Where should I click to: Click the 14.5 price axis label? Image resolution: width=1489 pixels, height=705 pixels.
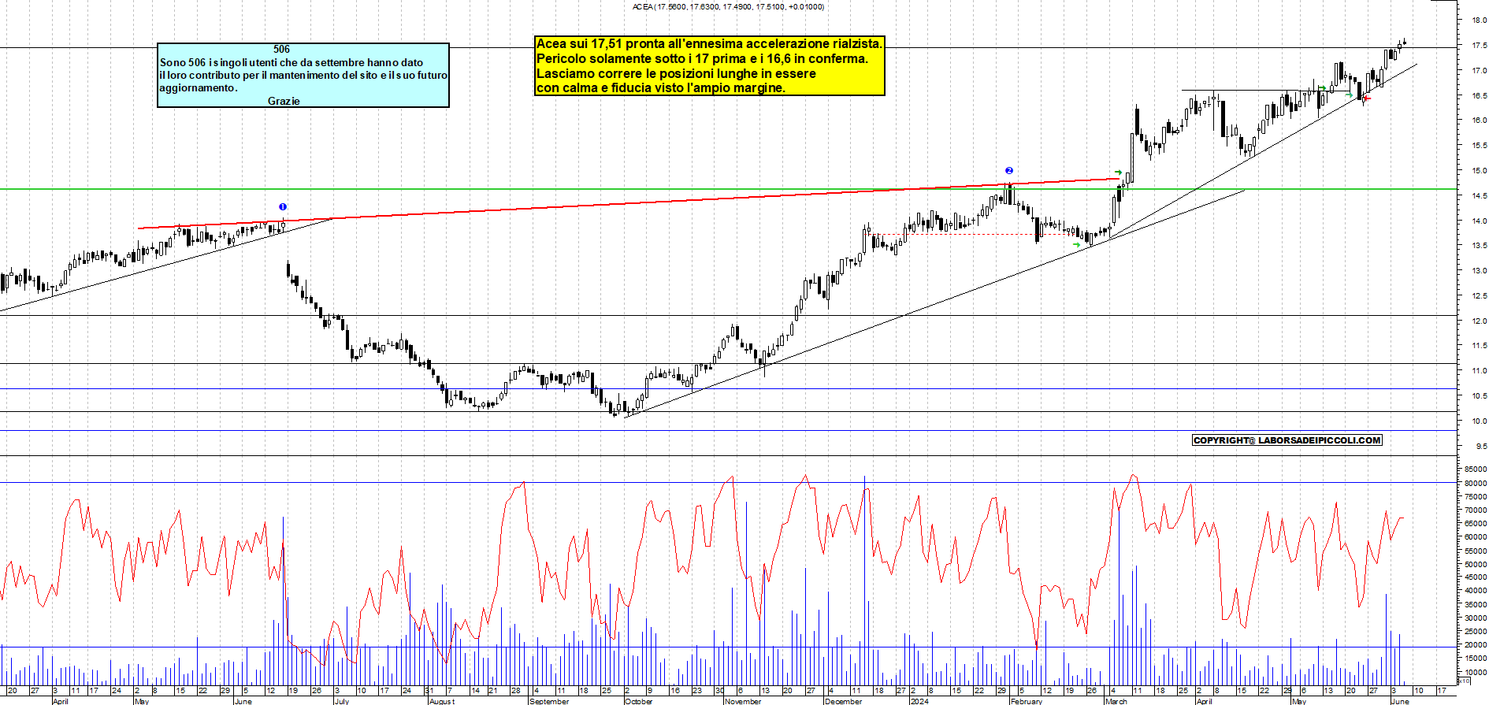pos(1479,196)
